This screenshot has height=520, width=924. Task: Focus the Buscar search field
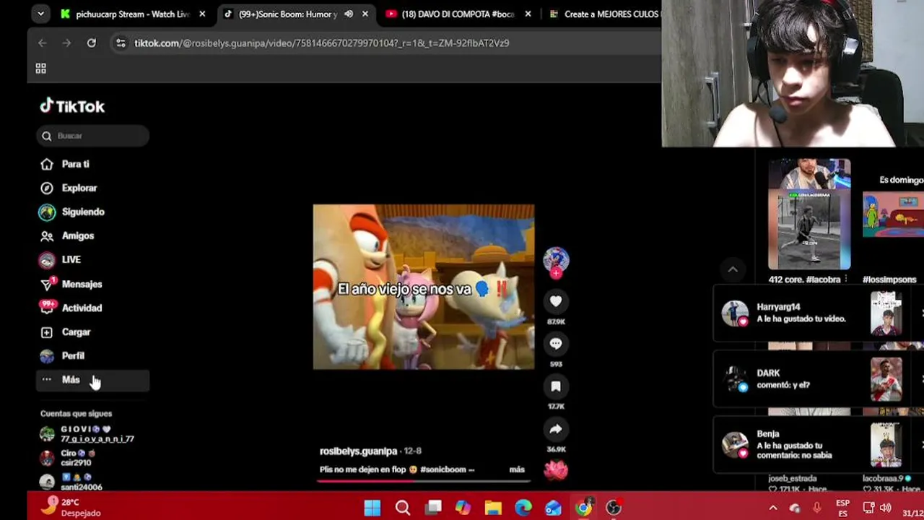point(93,136)
